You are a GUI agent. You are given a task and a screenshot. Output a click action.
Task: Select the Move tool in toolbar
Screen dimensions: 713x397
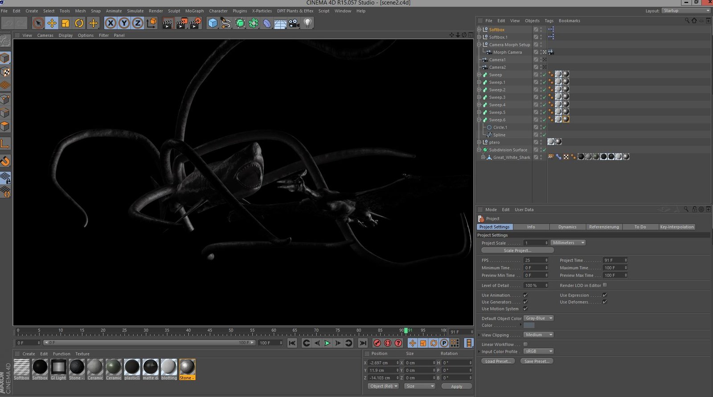52,23
